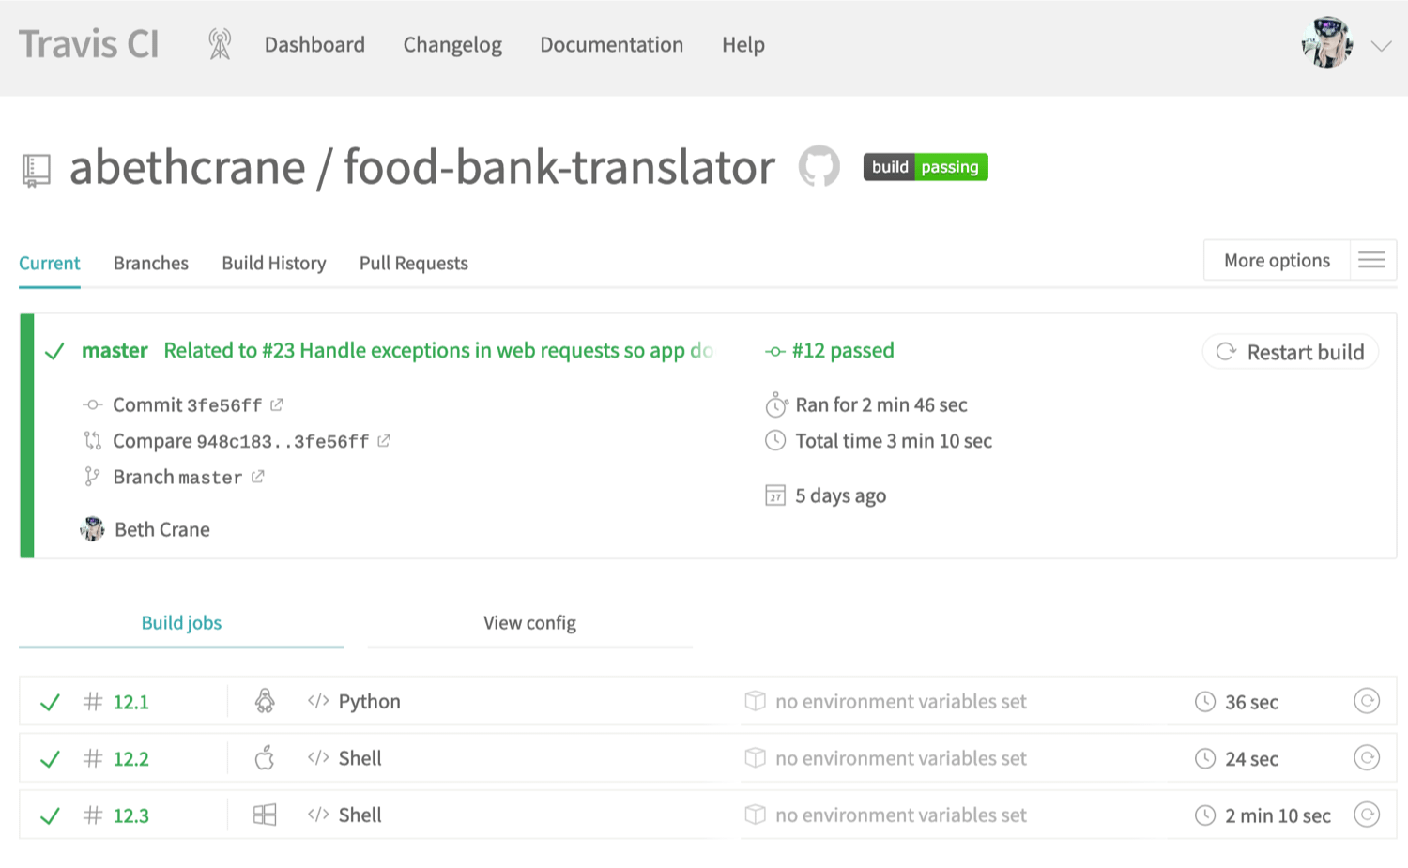
Task: Open Branch master via its external link icon
Action: pos(256,476)
